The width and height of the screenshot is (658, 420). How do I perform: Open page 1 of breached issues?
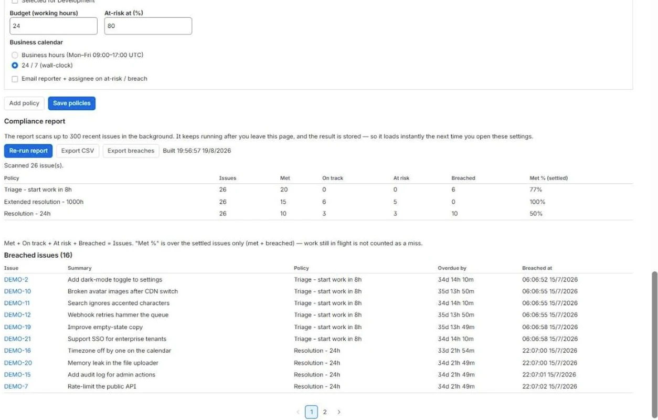[312, 412]
